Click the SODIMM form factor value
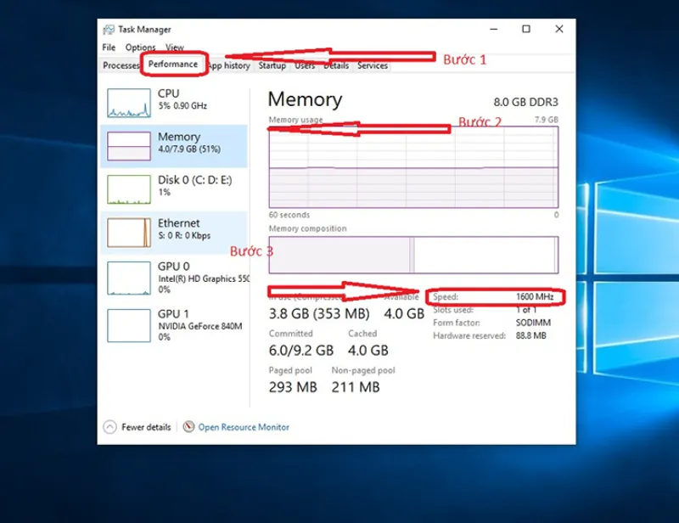This screenshot has height=523, width=679. pos(533,323)
